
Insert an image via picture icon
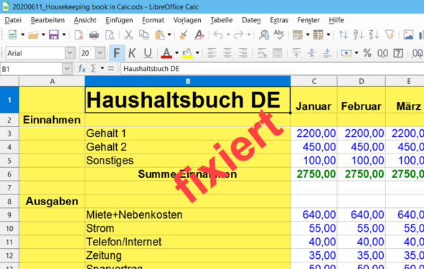tap(408, 35)
